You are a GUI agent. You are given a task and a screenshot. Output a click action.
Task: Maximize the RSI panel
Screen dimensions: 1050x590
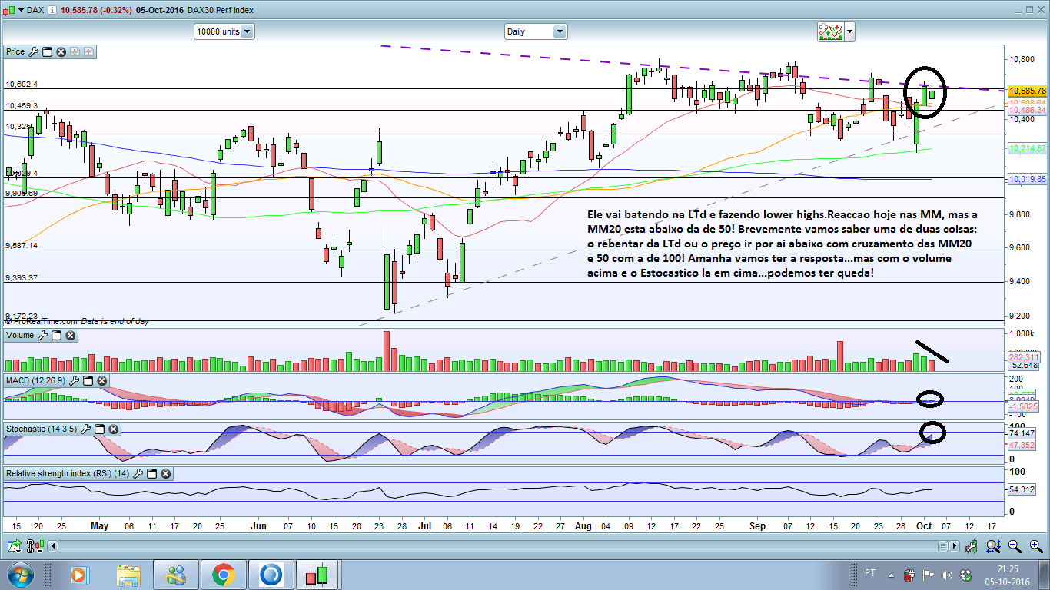pyautogui.click(x=151, y=474)
